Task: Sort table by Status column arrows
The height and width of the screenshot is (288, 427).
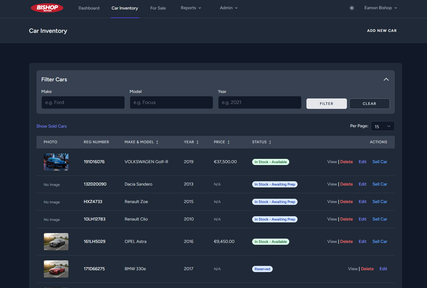Action: (x=270, y=142)
